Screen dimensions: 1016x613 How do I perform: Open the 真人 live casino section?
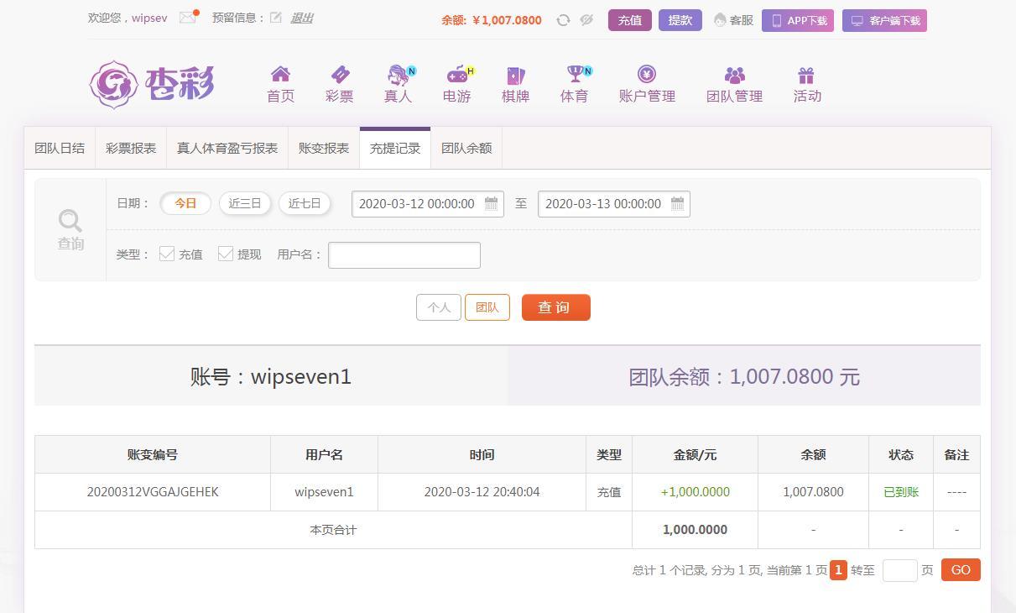click(399, 85)
